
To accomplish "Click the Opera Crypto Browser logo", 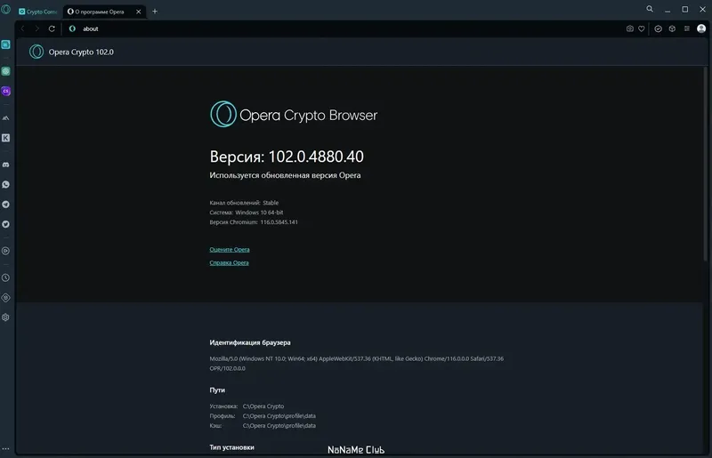I will click(x=294, y=115).
